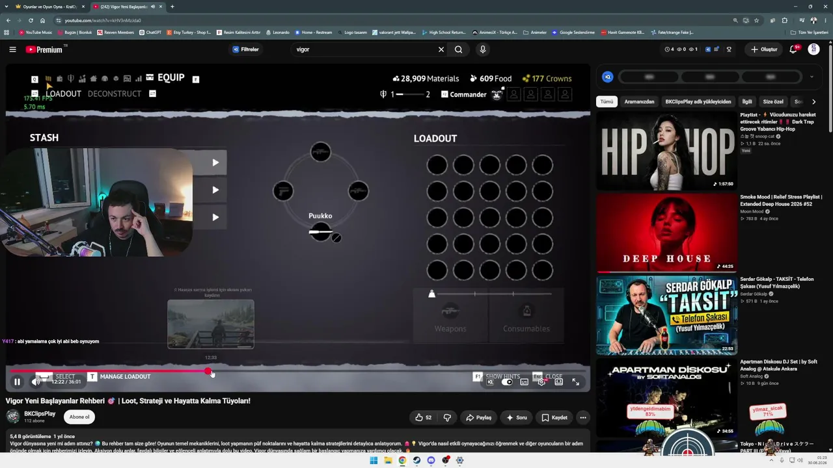833x468 pixels.
Task: Expand the vidIQ panel with the chevron
Action: [x=812, y=77]
